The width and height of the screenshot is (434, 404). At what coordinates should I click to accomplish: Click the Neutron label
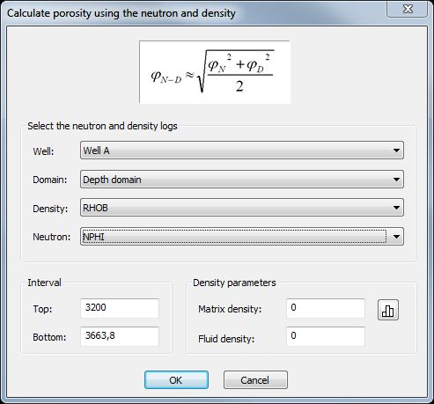(x=52, y=237)
